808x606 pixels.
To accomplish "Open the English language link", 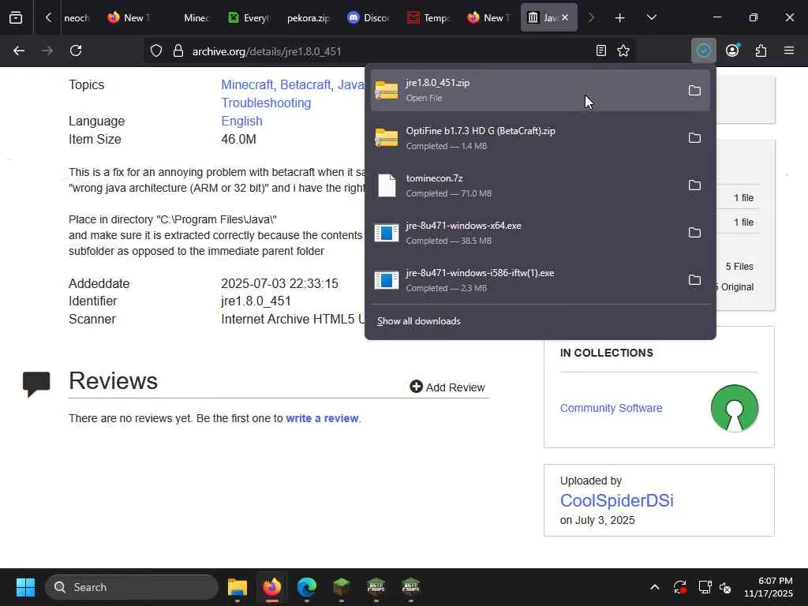I will [x=241, y=121].
